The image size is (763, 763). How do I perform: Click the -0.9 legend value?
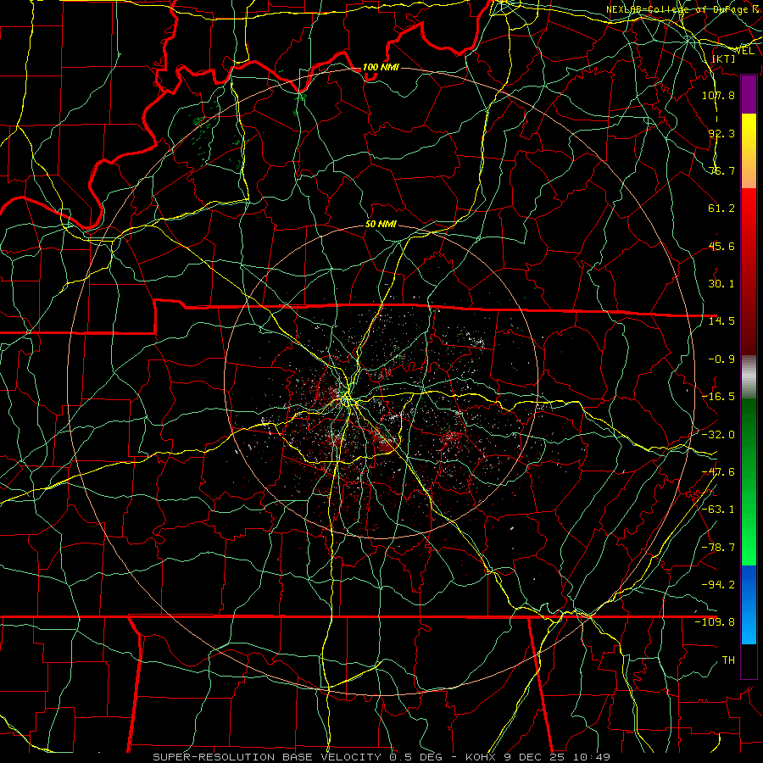(x=721, y=359)
